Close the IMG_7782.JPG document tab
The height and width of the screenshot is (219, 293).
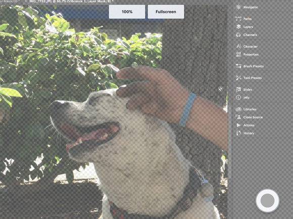pos(26,2)
